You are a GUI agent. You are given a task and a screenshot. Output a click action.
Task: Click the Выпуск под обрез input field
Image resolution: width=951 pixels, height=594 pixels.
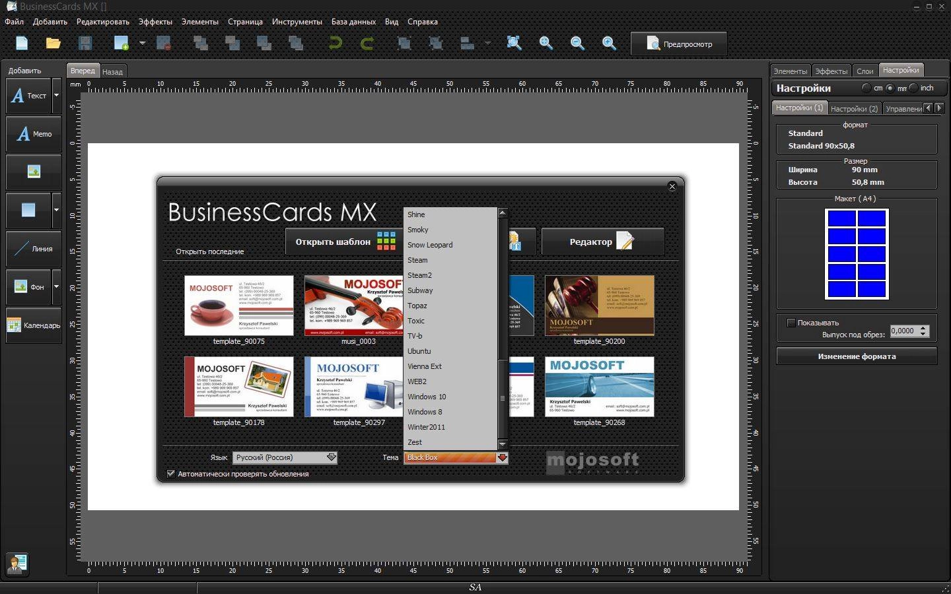tap(903, 331)
